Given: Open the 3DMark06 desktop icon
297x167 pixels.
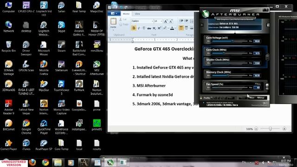Looking at the screenshot, I should (8, 85).
